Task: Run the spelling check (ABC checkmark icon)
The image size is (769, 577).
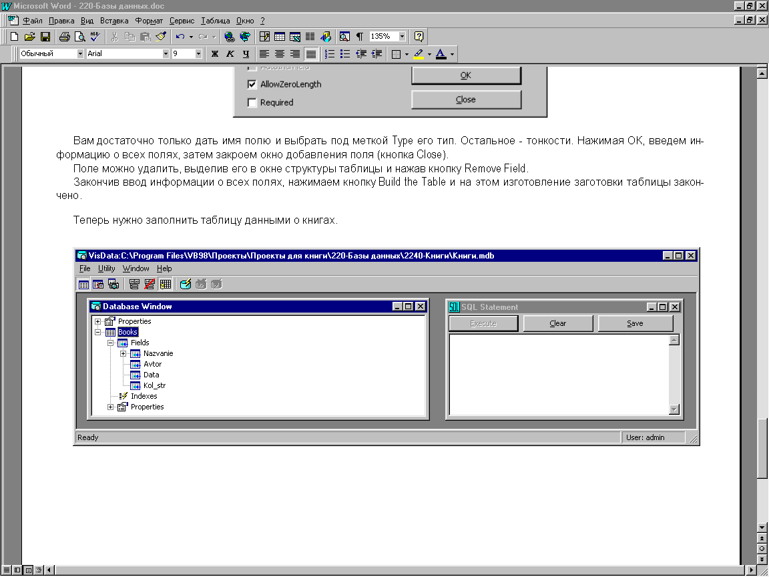Action: [x=95, y=36]
